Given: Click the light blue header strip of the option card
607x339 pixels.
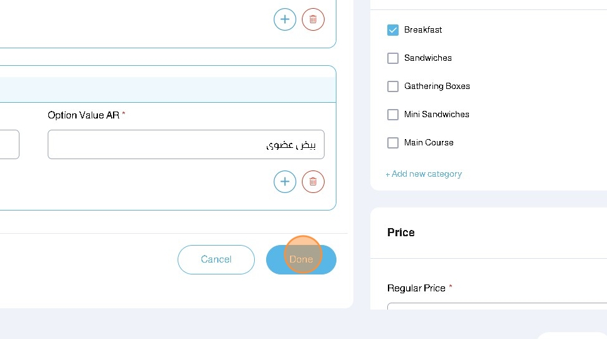Looking at the screenshot, I should tap(168, 90).
